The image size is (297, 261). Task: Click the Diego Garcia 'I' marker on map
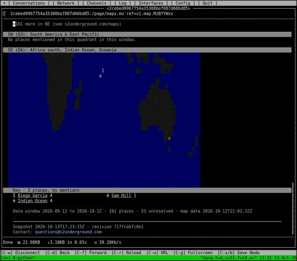103,71
